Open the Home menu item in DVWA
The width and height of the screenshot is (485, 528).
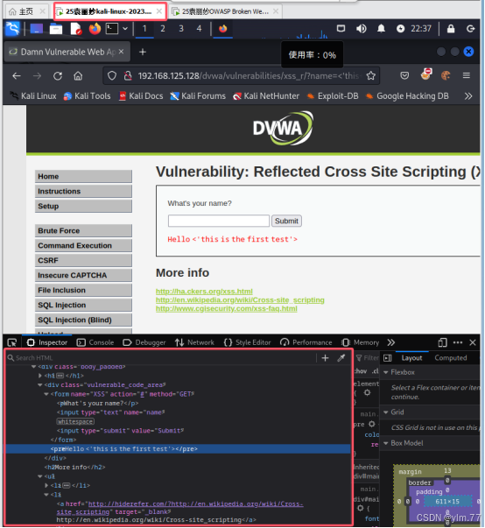coord(83,177)
